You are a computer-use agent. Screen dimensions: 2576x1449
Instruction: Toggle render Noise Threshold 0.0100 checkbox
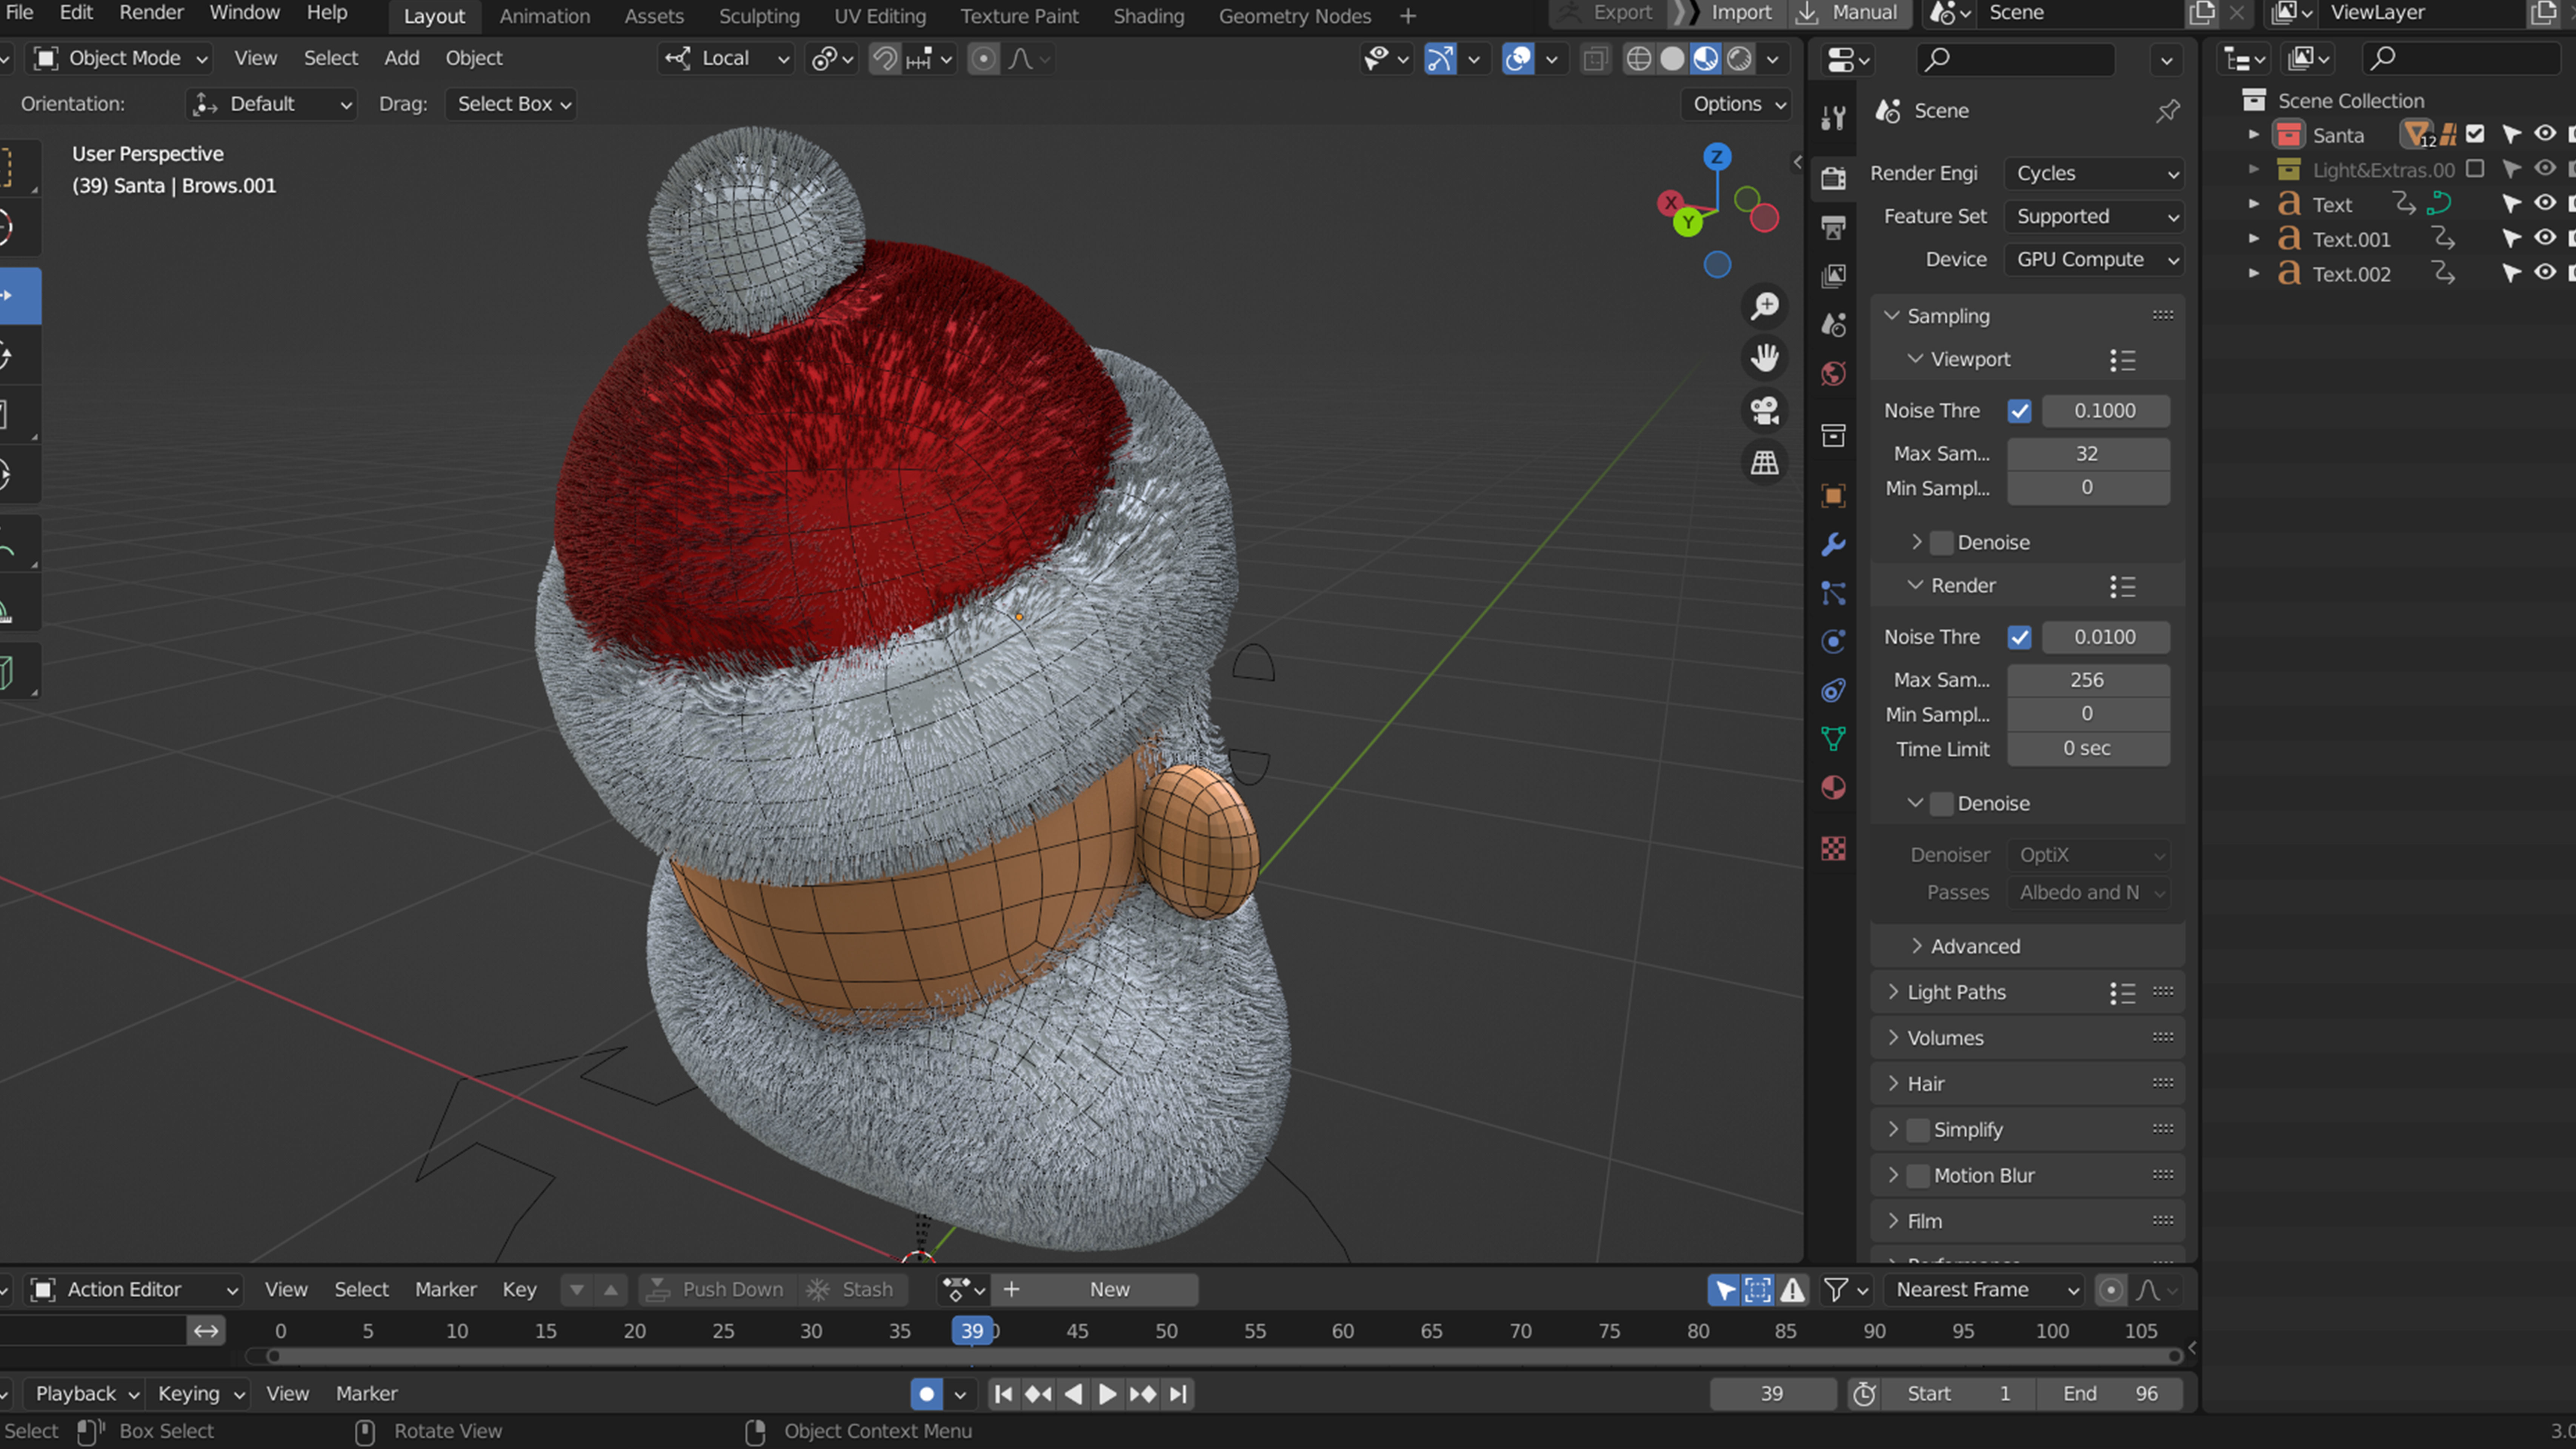pyautogui.click(x=2019, y=637)
